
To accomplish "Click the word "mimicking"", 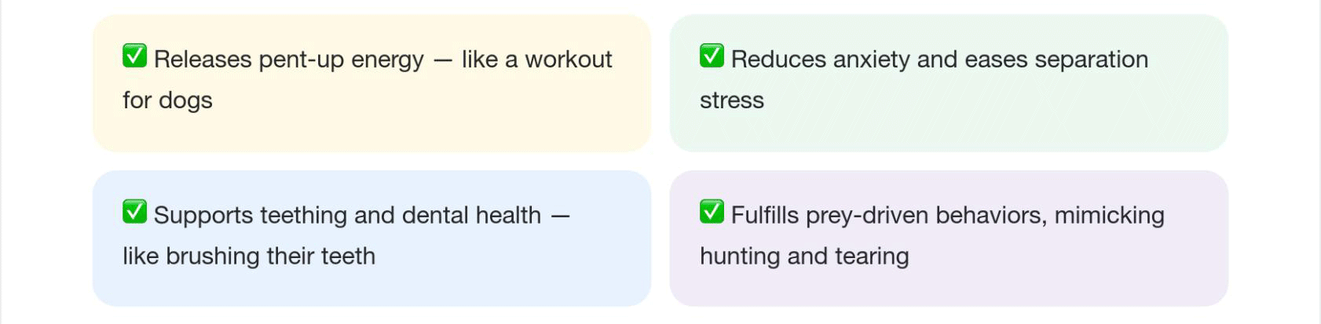I will [1109, 215].
